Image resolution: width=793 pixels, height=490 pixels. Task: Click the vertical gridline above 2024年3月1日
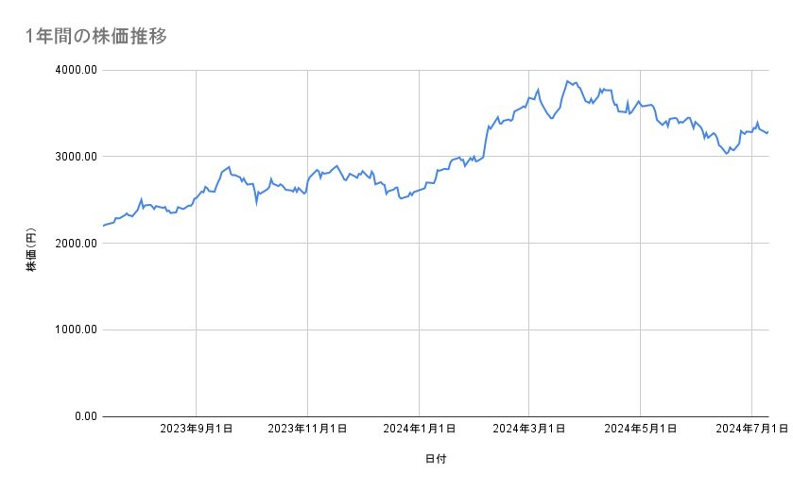coord(529,283)
